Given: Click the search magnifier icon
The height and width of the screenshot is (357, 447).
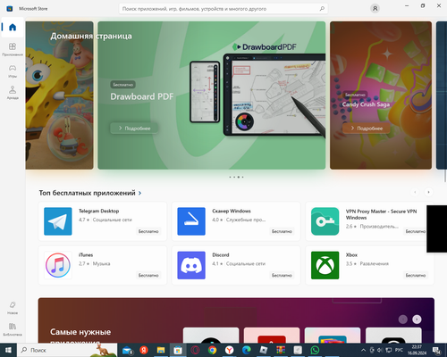Looking at the screenshot, I should coord(322,9).
